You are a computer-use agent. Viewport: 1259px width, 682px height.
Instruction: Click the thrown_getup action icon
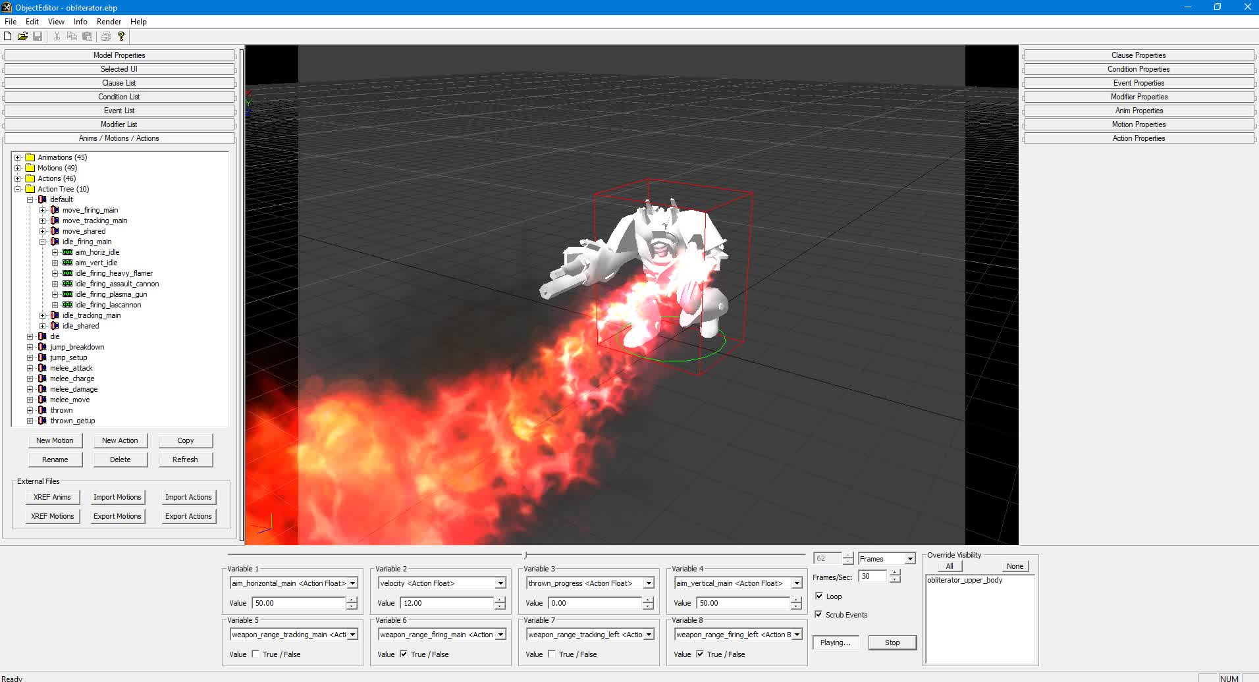click(x=42, y=421)
